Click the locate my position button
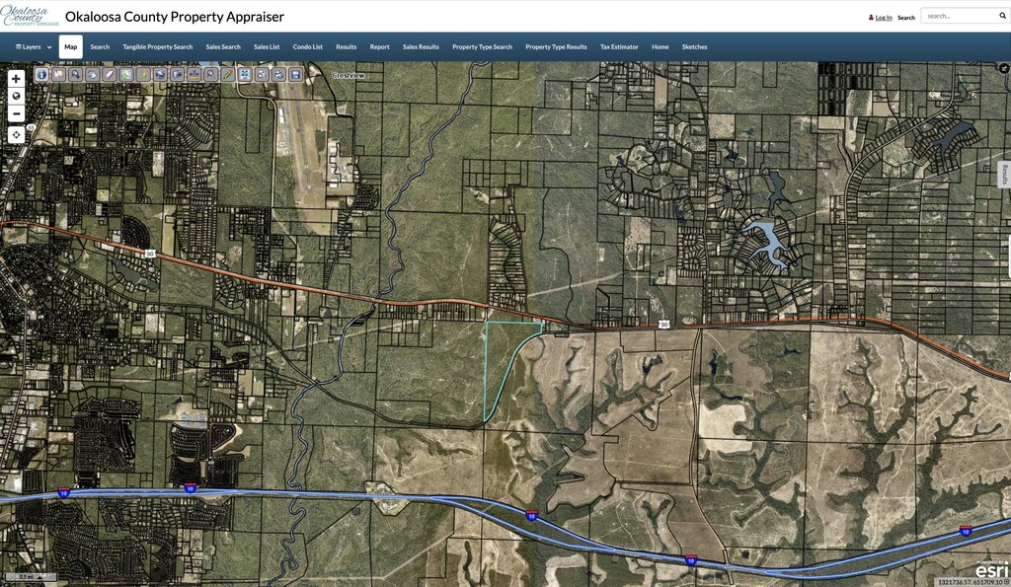The image size is (1011, 587). [x=16, y=134]
